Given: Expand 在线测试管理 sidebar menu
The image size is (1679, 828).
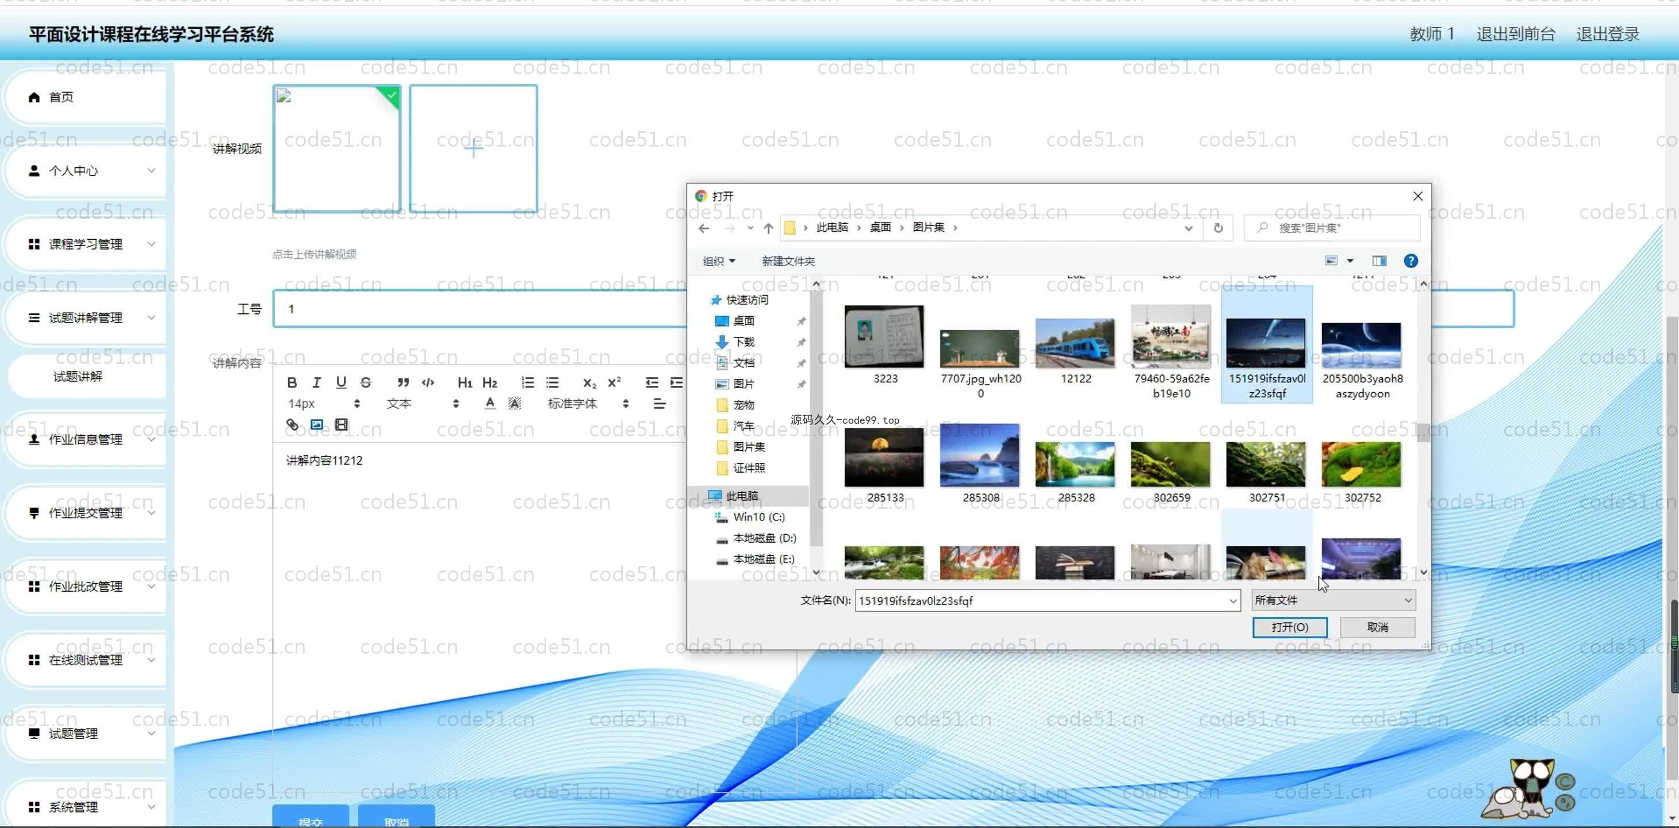Looking at the screenshot, I should click(85, 660).
